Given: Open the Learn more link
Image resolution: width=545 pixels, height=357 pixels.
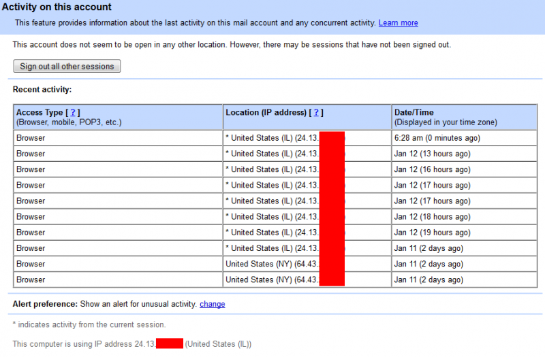Looking at the screenshot, I should (x=398, y=23).
